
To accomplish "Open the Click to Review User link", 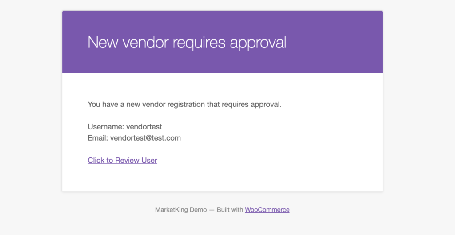I will click(122, 160).
